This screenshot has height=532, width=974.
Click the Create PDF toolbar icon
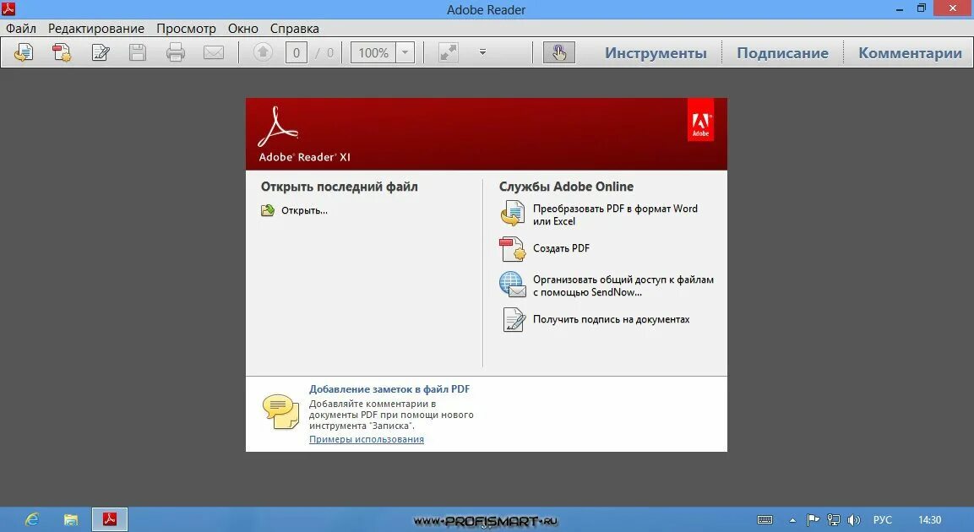62,52
